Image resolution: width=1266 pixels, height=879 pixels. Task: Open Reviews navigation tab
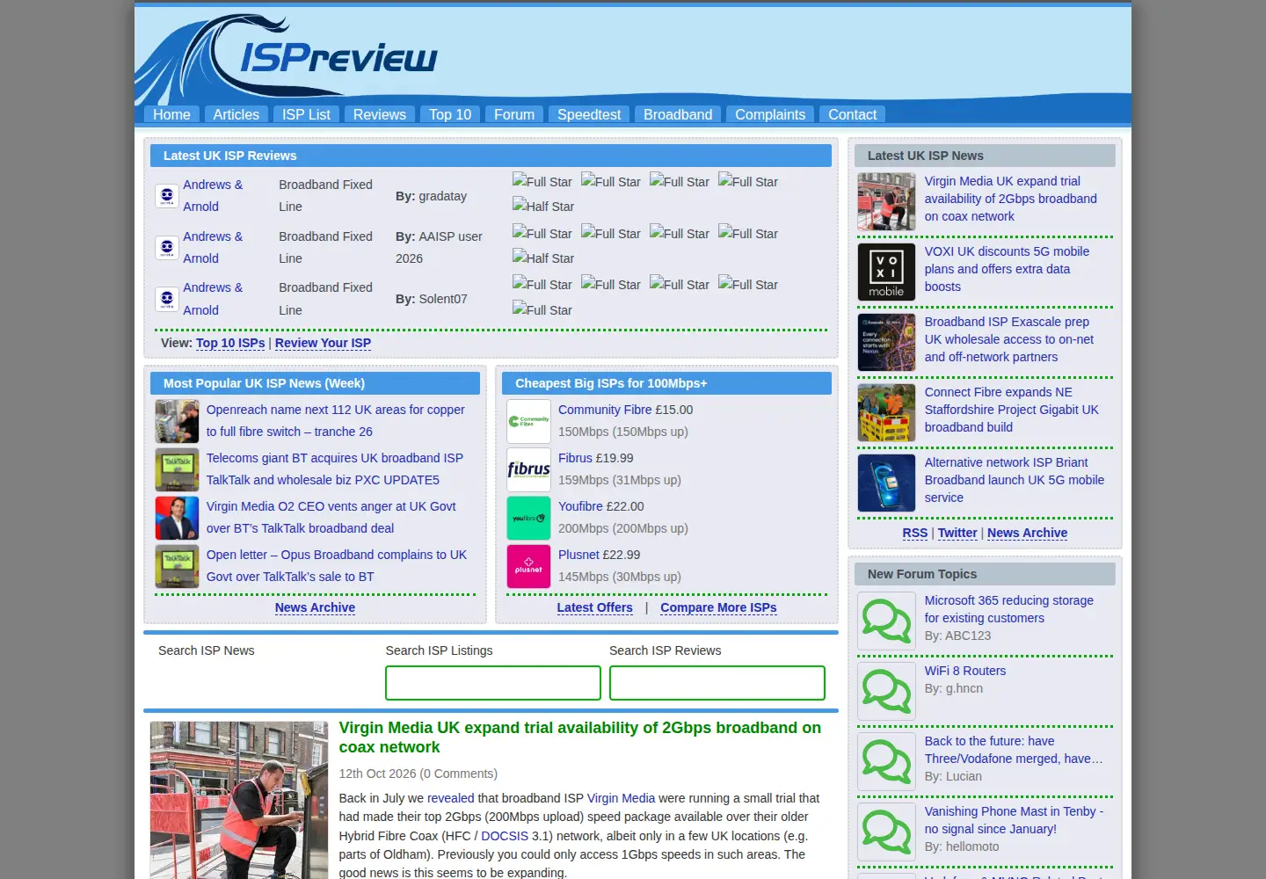coord(379,114)
